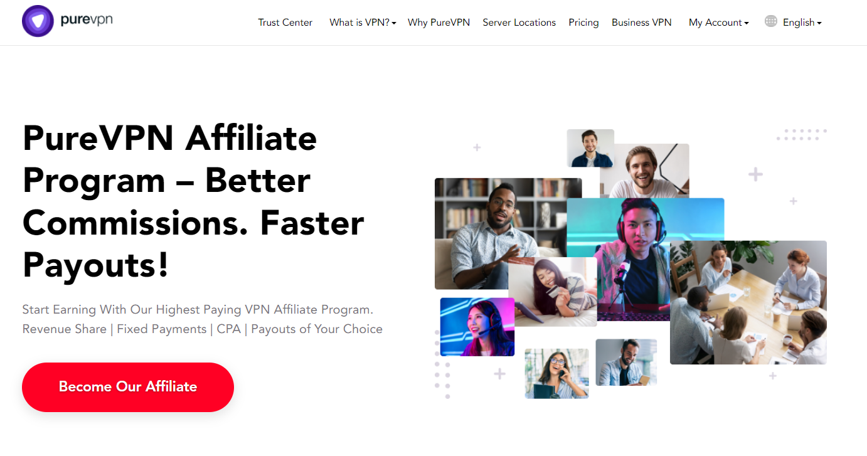Click the PureVPN Affiliate Program headline

click(193, 201)
